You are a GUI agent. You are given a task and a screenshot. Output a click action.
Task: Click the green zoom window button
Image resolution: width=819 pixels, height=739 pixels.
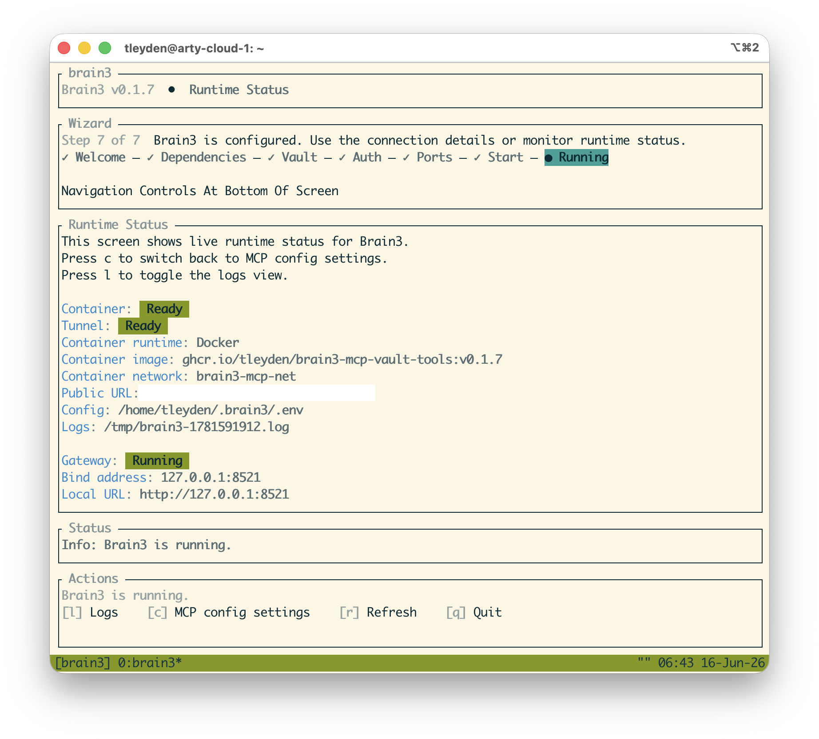105,48
